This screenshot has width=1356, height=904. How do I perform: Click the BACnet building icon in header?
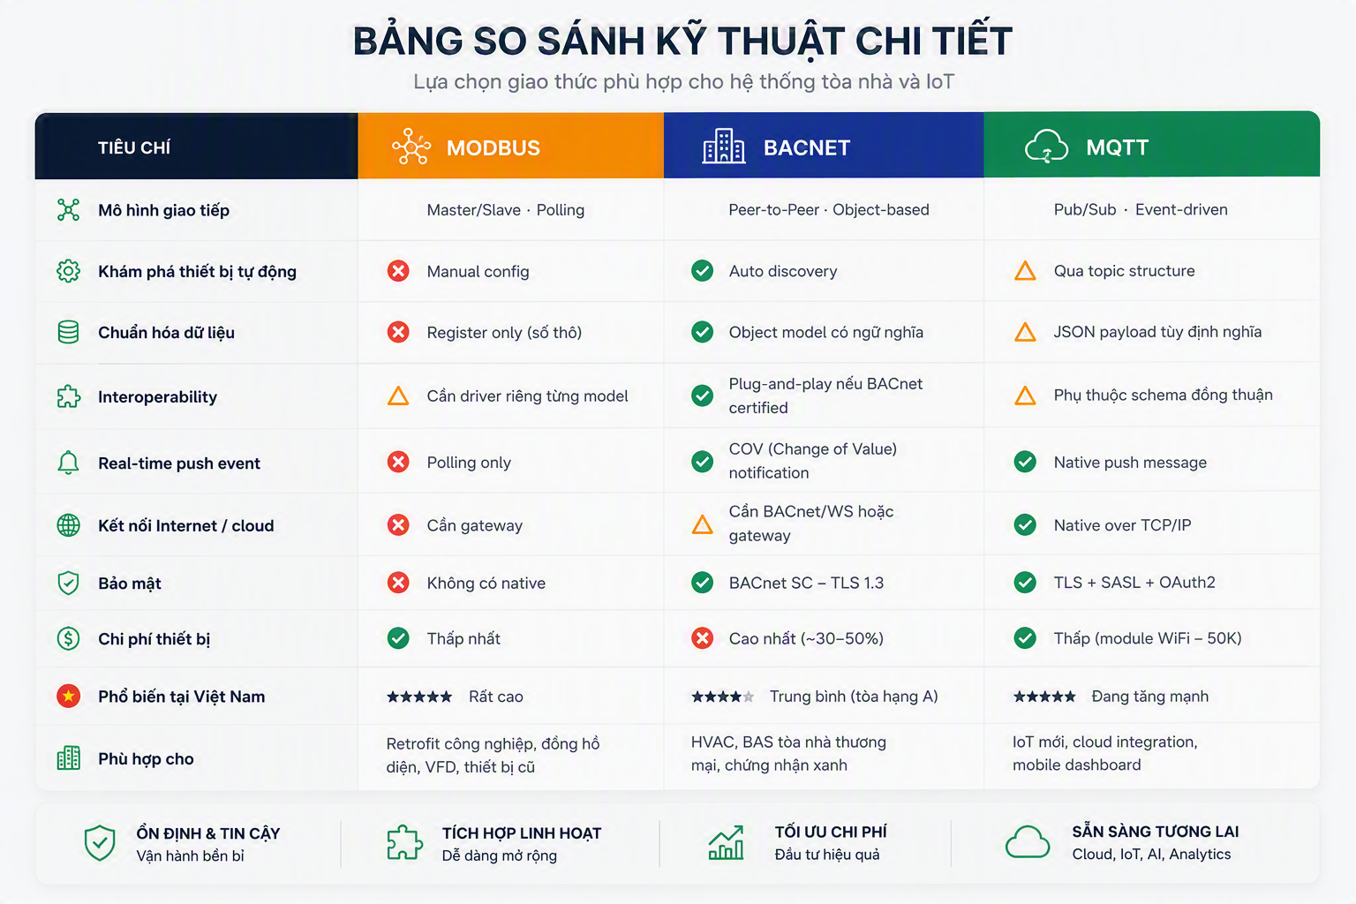coord(724,147)
